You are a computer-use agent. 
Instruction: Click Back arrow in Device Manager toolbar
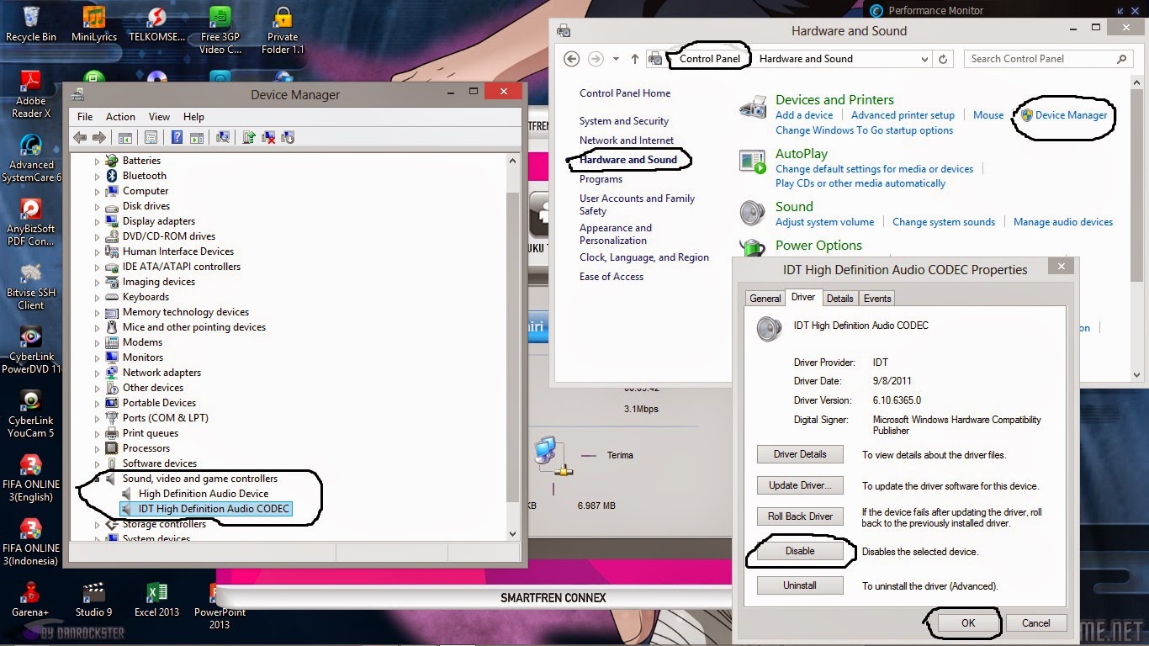(x=80, y=137)
